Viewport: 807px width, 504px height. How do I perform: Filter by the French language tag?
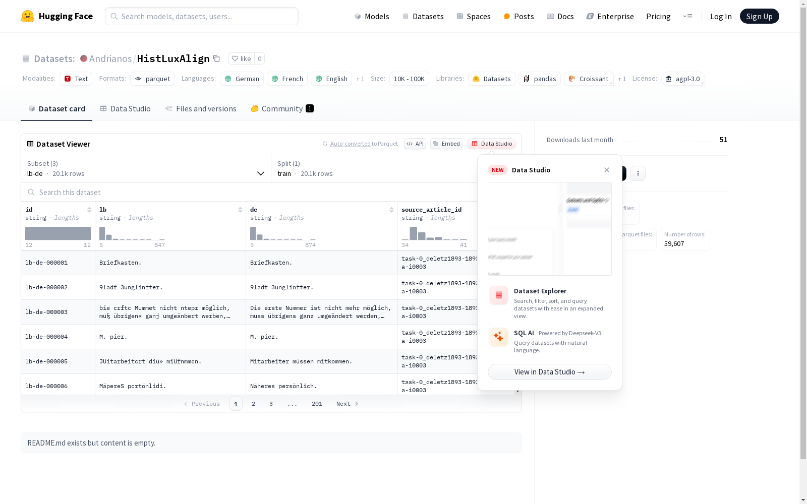pyautogui.click(x=287, y=79)
